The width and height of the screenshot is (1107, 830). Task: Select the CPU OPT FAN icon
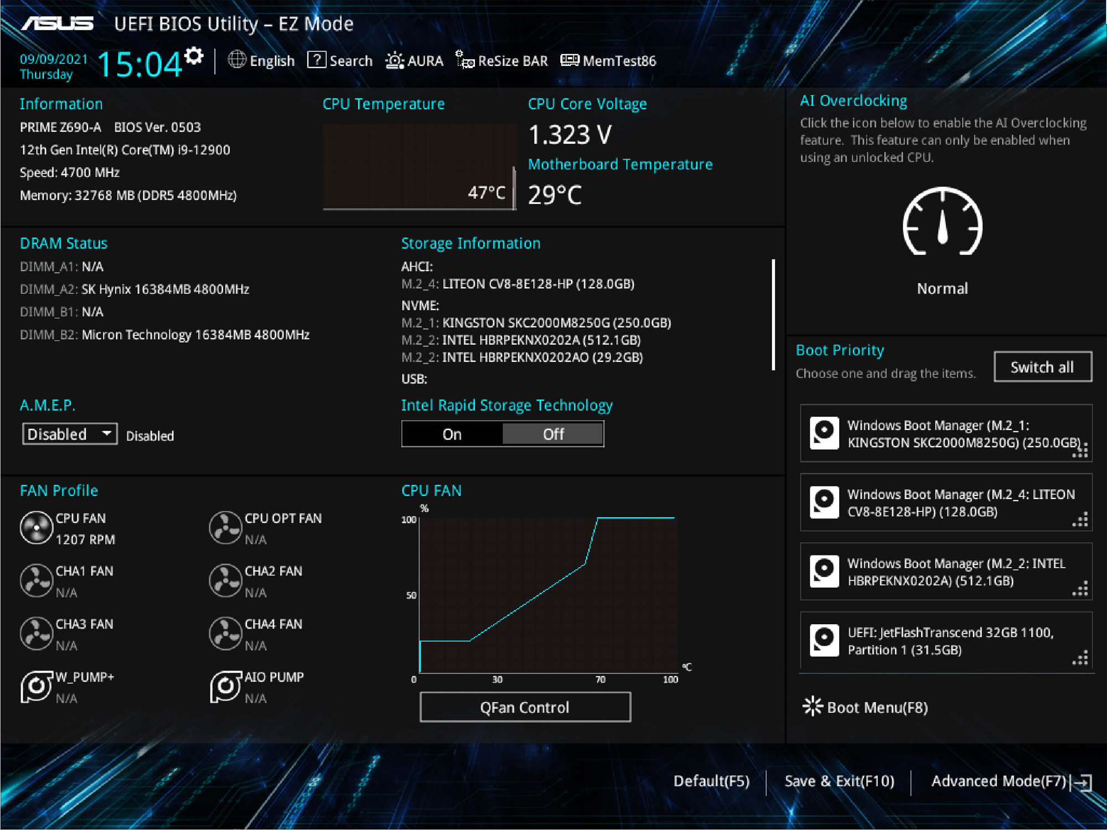225,528
